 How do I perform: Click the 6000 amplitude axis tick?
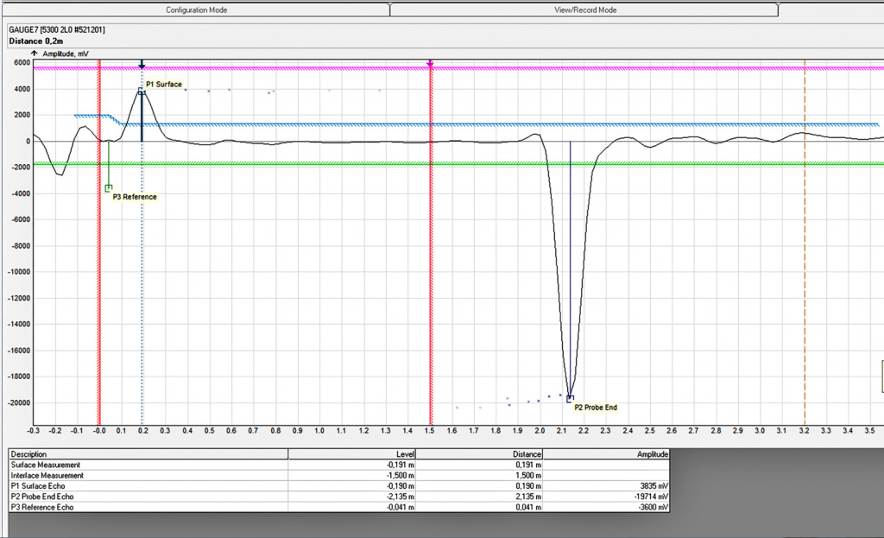click(22, 62)
